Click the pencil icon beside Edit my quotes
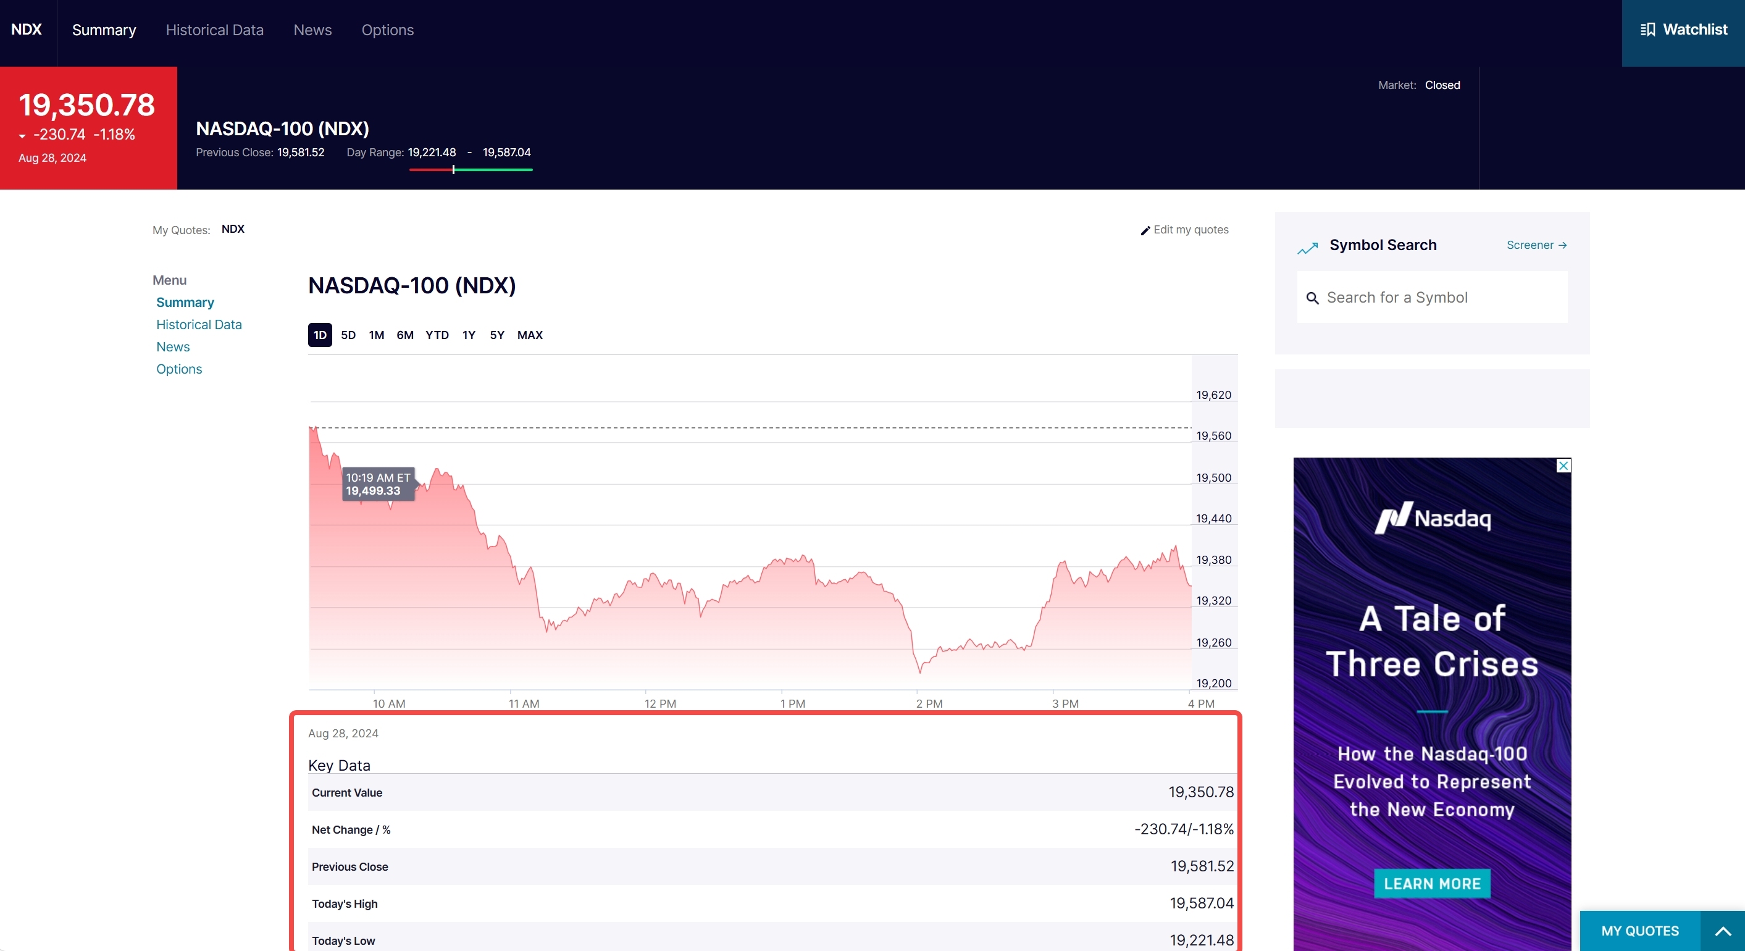Screen dimensions: 1745x951 [x=1145, y=230]
